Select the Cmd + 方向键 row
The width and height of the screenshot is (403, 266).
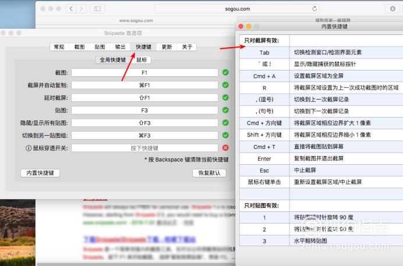click(x=321, y=123)
